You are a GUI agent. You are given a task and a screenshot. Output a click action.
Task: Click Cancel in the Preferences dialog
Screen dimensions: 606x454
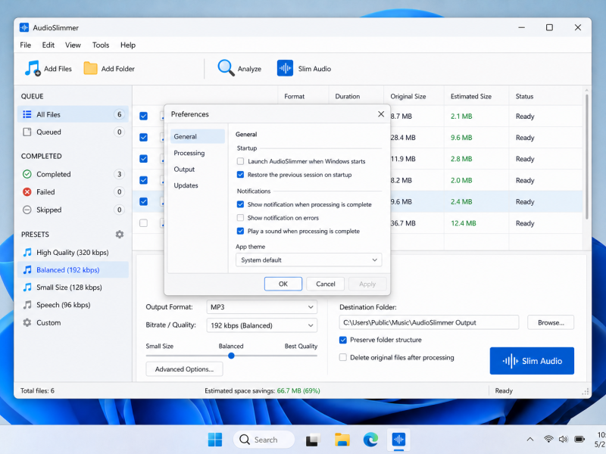(326, 284)
